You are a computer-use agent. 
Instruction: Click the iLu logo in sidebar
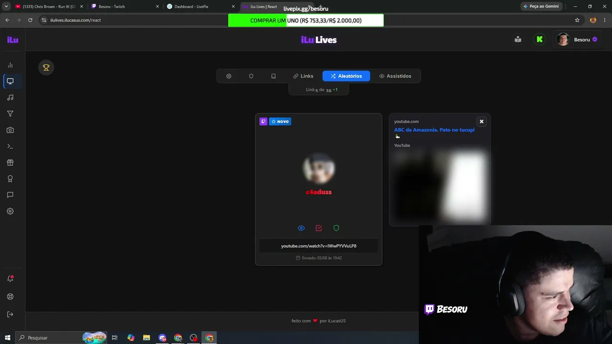point(12,40)
